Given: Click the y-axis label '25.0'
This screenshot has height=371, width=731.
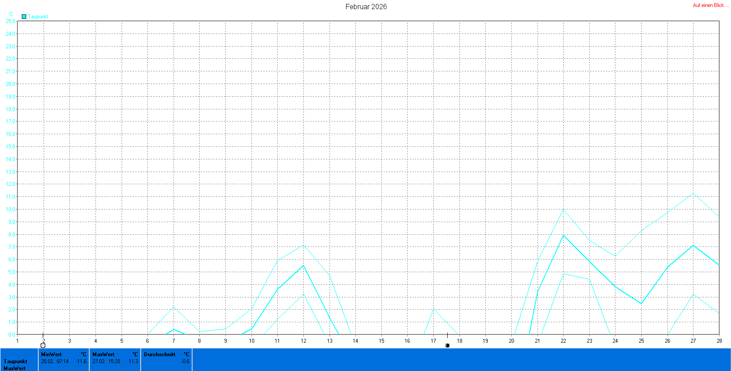Looking at the screenshot, I should point(10,21).
